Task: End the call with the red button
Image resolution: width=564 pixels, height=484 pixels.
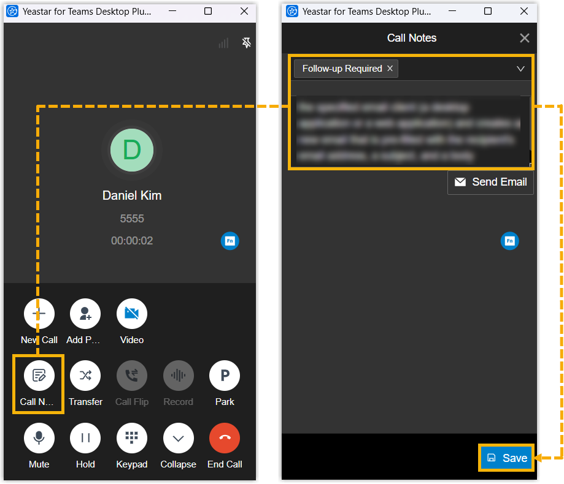Action: (225, 438)
